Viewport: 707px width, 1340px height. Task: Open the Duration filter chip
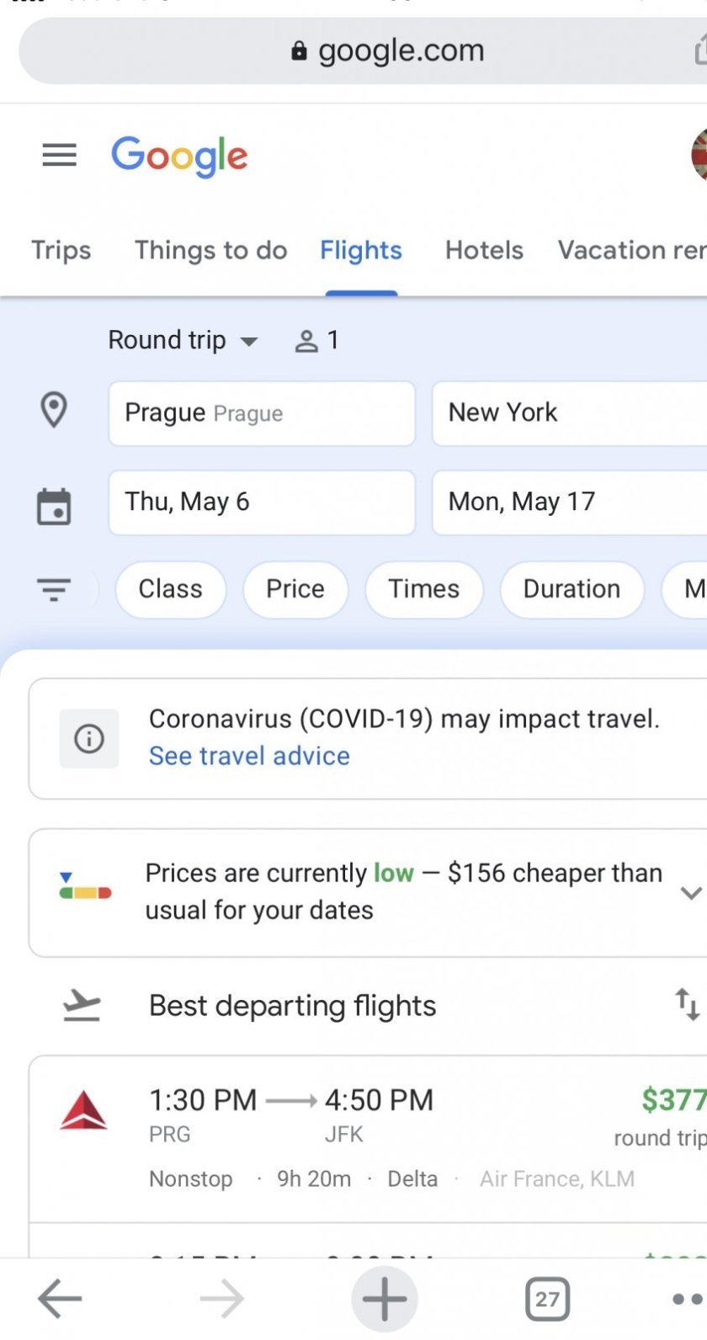pyautogui.click(x=571, y=589)
